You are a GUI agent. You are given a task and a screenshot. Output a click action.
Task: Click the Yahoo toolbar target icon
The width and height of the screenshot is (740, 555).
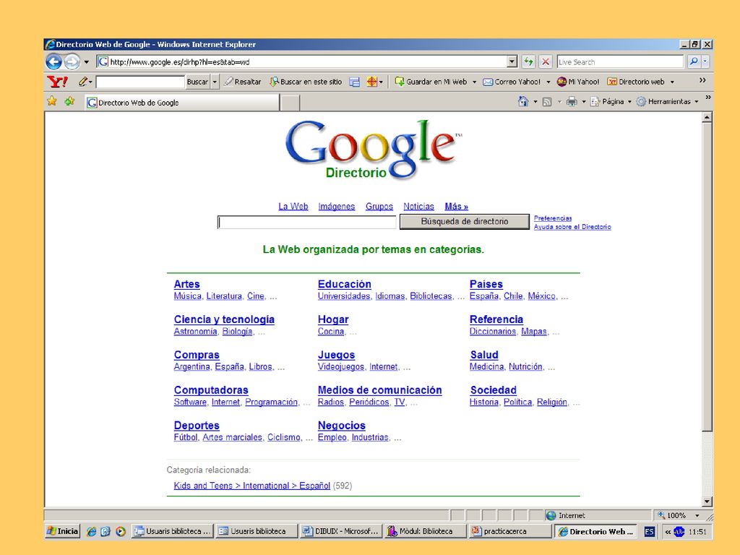[x=372, y=82]
